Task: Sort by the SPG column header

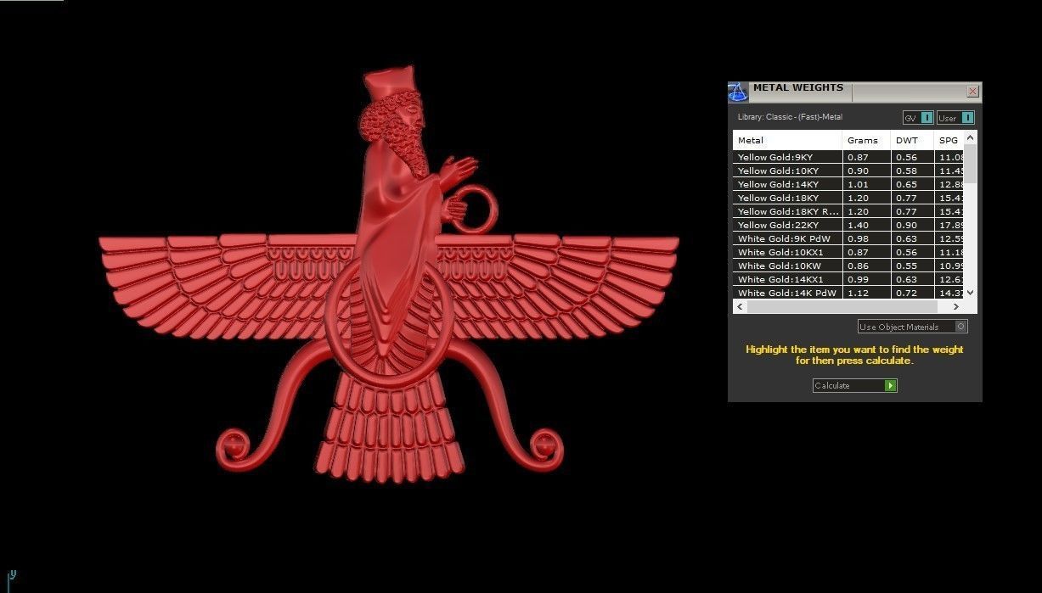Action: tap(949, 140)
